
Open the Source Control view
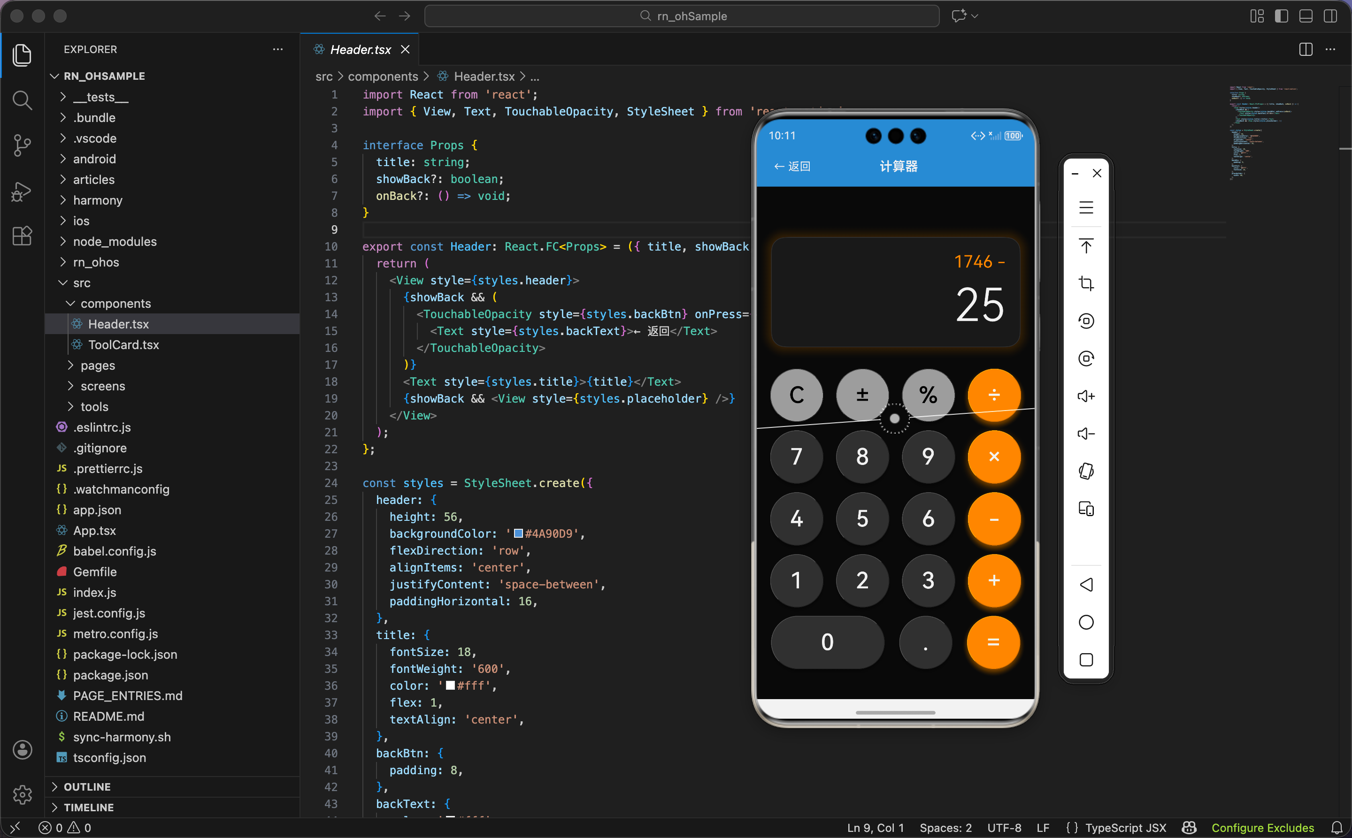tap(22, 145)
